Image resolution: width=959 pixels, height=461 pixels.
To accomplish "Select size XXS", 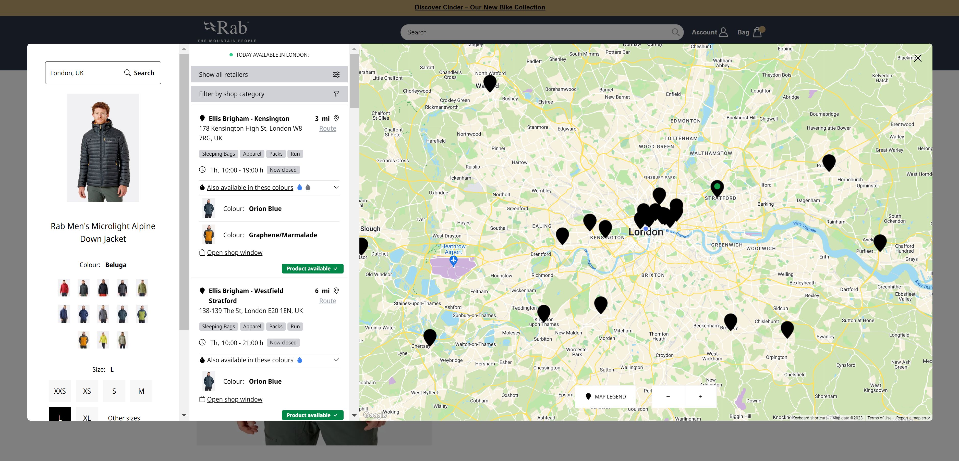I will click(x=59, y=391).
